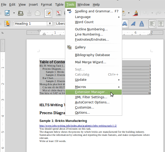Toggle Center Horizontally alignment icon
This screenshot has width=165, height=152.
pos(161,24)
